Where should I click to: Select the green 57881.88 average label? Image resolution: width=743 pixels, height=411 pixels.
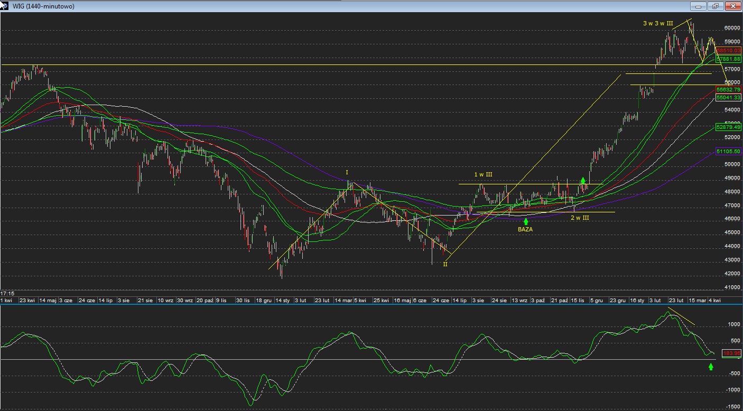click(x=728, y=59)
